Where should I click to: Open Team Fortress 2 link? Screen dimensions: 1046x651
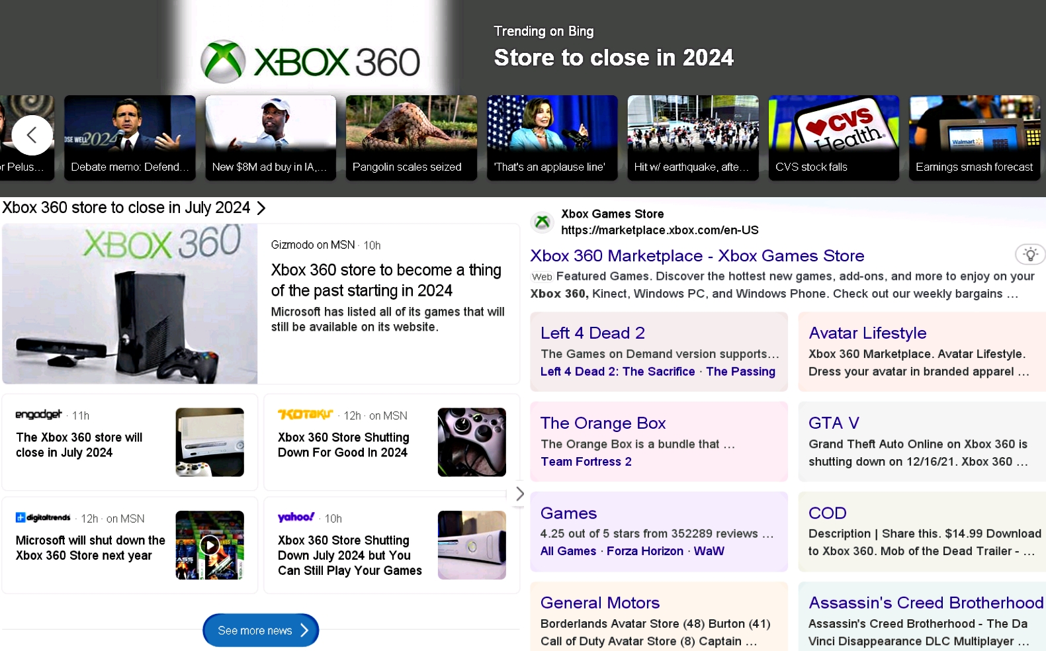[586, 462]
